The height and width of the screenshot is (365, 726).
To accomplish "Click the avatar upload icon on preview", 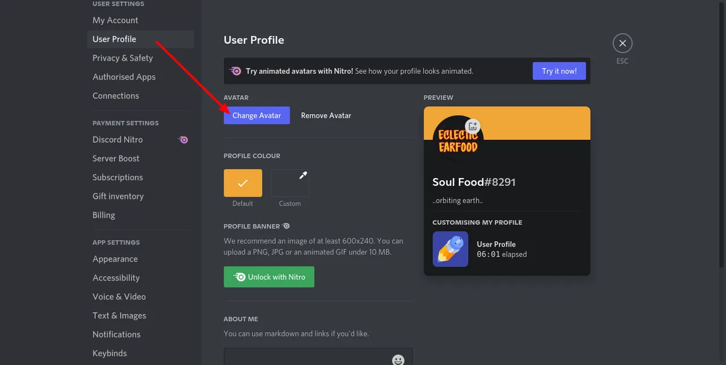I will point(472,126).
